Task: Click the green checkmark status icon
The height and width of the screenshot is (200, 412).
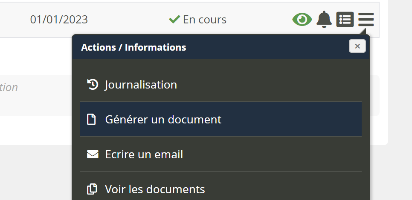Action: coord(174,20)
